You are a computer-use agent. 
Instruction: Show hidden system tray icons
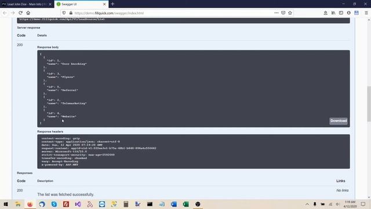[307, 204]
